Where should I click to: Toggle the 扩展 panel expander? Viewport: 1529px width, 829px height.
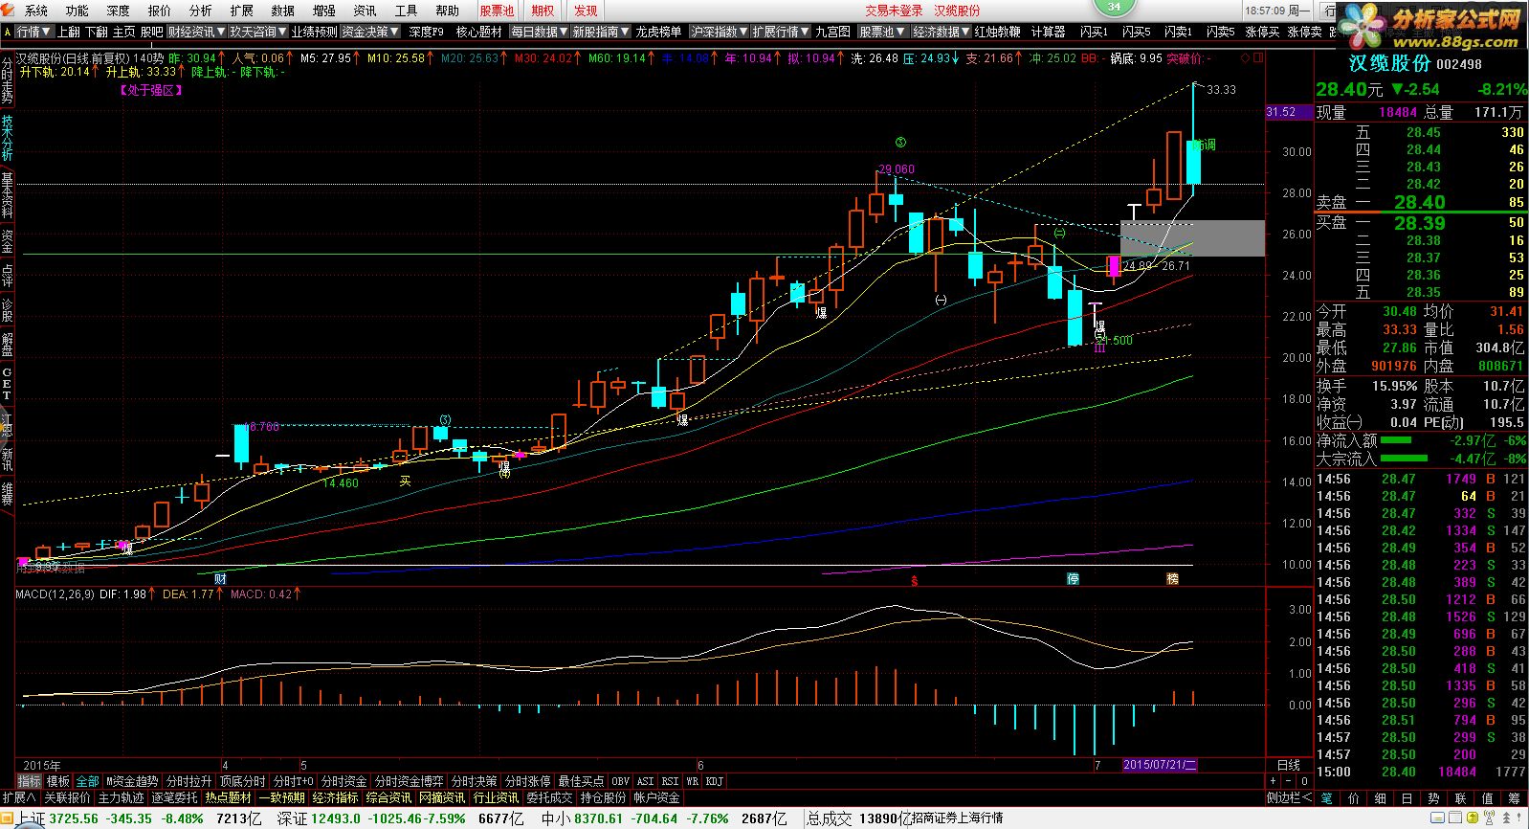tap(18, 797)
